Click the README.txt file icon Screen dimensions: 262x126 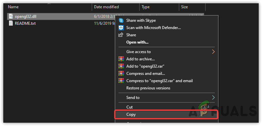tap(11, 23)
